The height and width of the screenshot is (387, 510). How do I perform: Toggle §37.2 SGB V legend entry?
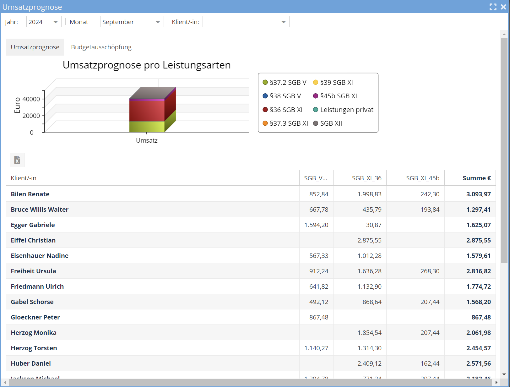point(285,82)
